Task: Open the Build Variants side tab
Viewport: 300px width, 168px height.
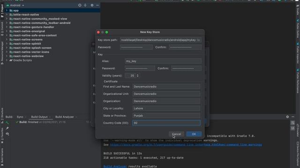Action: pos(2,157)
